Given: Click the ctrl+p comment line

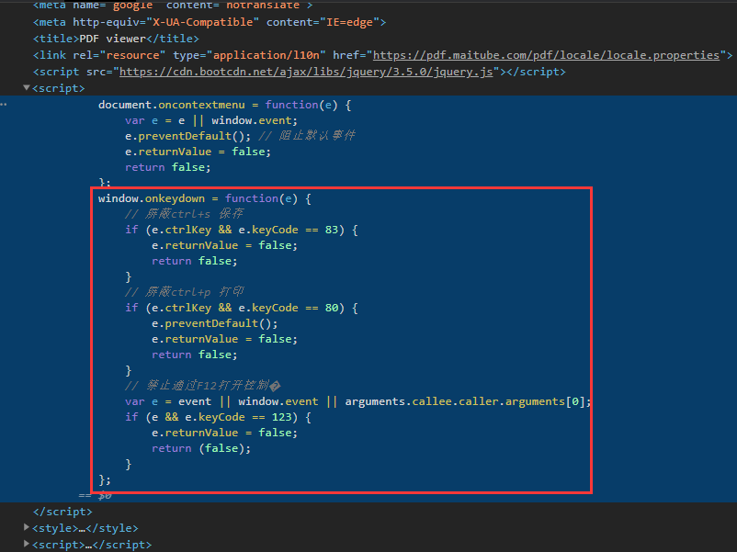Looking at the screenshot, I should tap(184, 292).
